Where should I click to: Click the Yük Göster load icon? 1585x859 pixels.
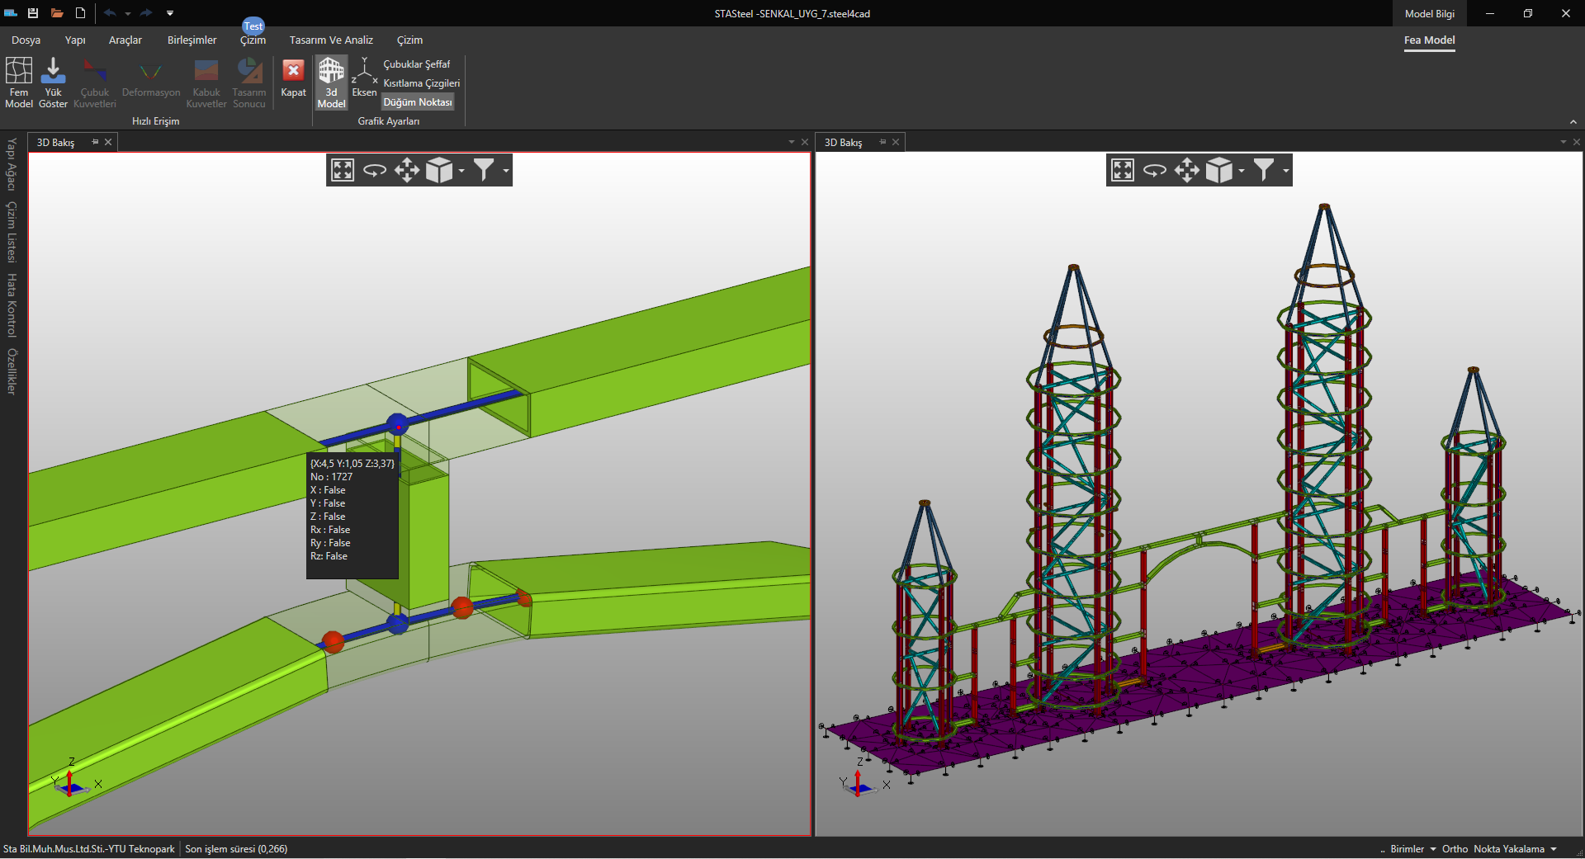tap(53, 82)
